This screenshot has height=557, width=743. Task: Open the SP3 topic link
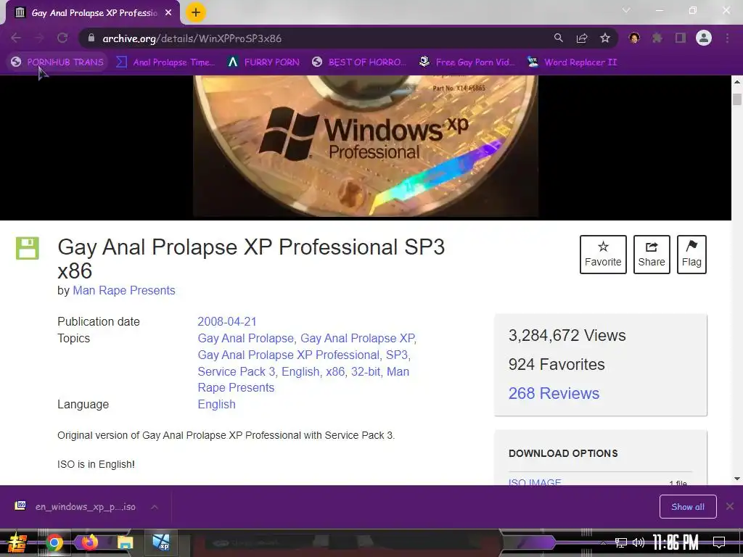tap(397, 355)
